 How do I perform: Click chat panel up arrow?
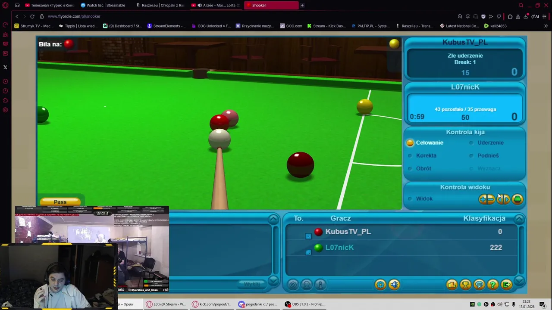pos(273,219)
